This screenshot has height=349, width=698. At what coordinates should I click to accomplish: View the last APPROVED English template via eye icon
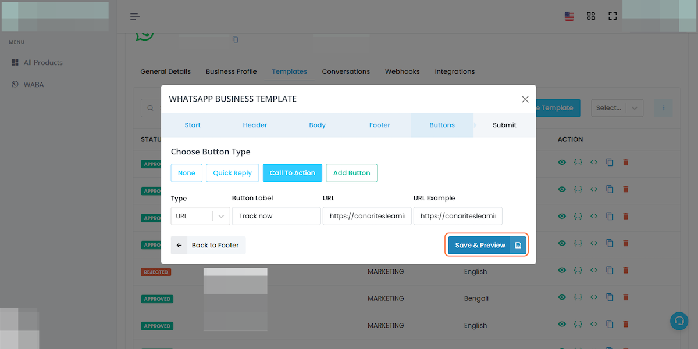[x=562, y=325]
